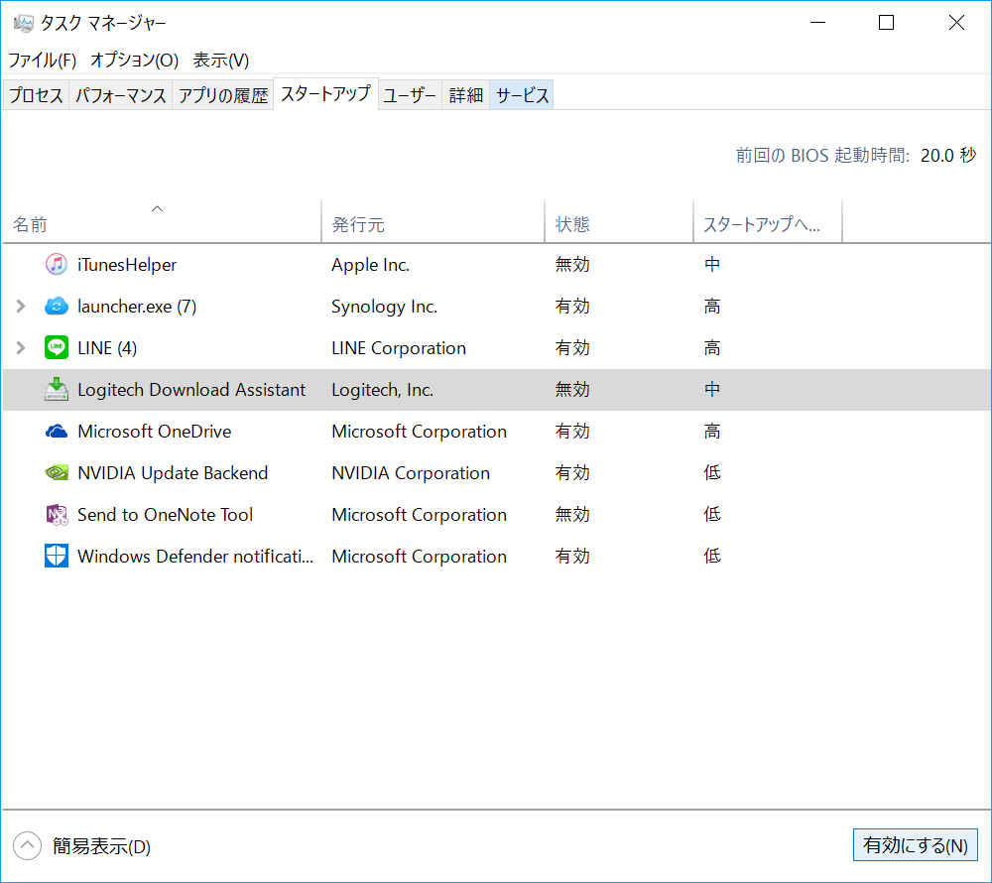Select the Microsoft OneDrive name
This screenshot has height=883, width=992.
coord(155,432)
